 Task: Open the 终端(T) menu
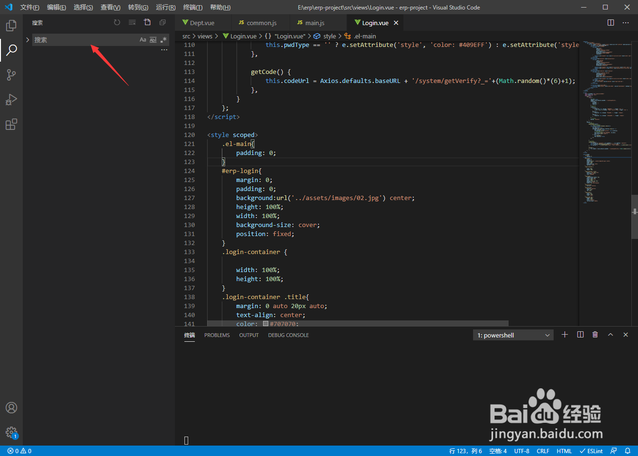192,7
